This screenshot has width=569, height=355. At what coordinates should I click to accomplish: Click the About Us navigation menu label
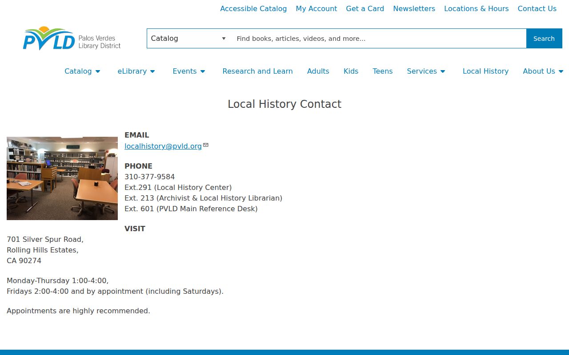coord(539,71)
